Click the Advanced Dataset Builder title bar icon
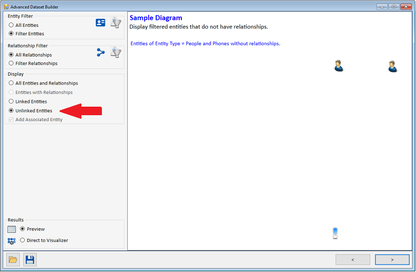Screen dimensions: 416x272 pos(6,6)
